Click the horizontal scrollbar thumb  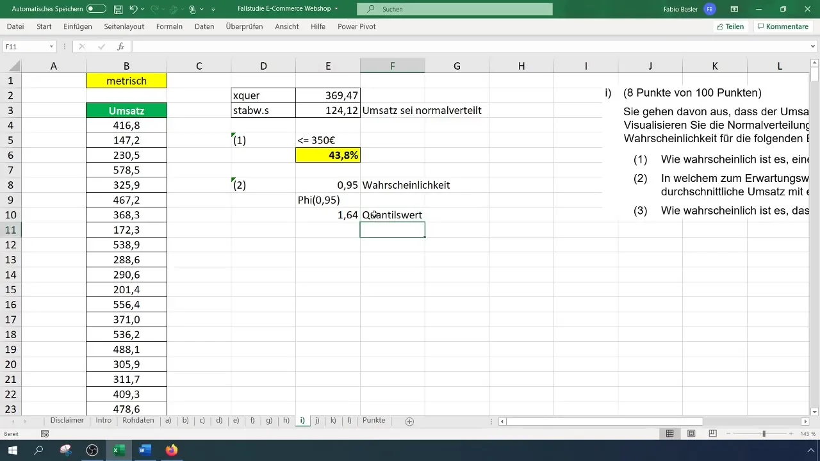(x=604, y=421)
